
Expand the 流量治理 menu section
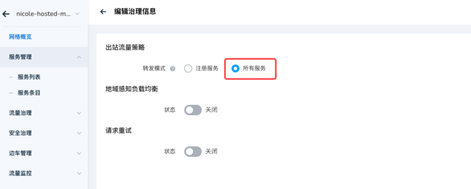click(79, 113)
